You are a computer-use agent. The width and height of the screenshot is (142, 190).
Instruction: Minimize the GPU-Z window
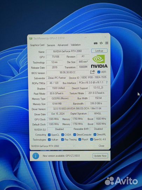coord(86,38)
